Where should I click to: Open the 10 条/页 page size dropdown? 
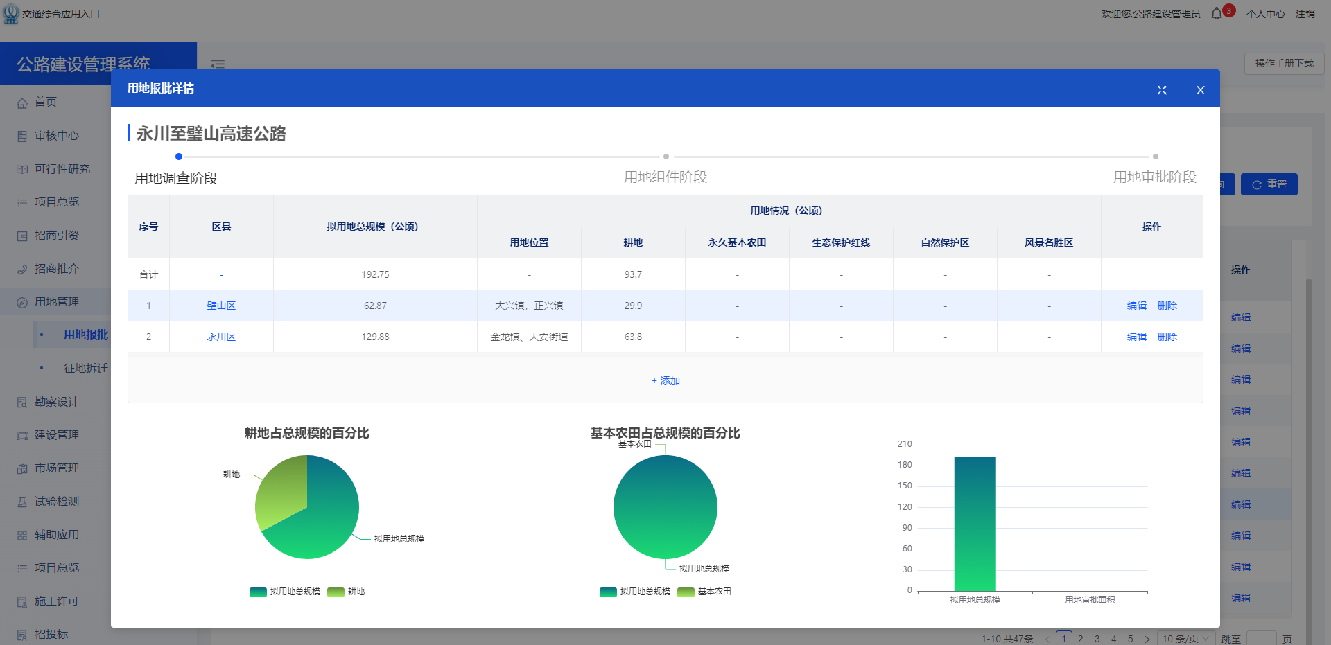1186,639
